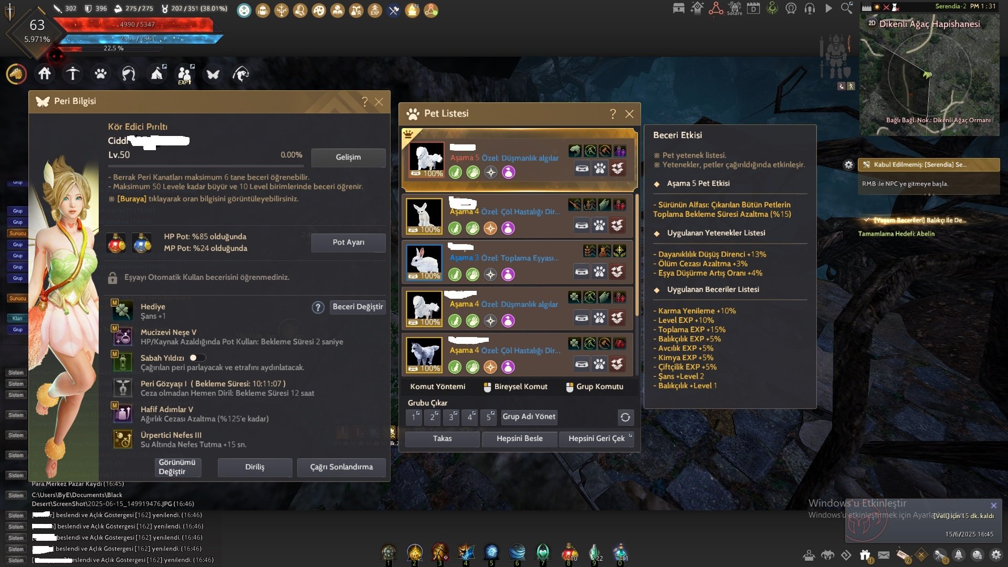The height and width of the screenshot is (567, 1008).
Task: Switch minimap with the 2D button
Action: pos(872,23)
